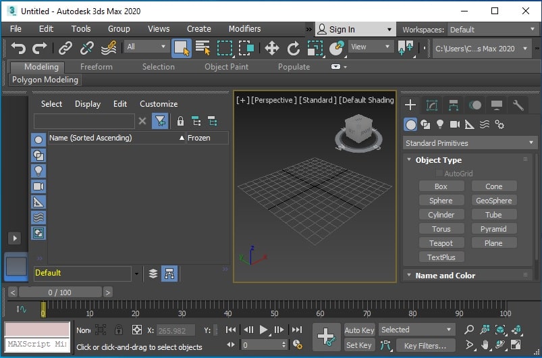This screenshot has width=542, height=358.
Task: Open the File menu
Action: click(16, 29)
